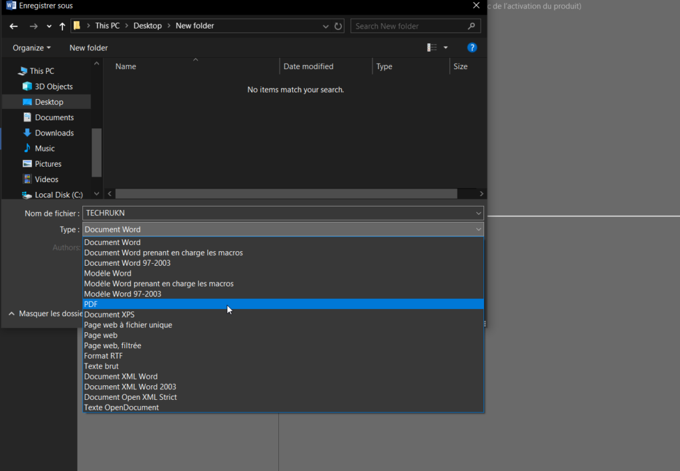The height and width of the screenshot is (471, 680).
Task: Click This PC in the address breadcrumb
Action: pos(107,26)
